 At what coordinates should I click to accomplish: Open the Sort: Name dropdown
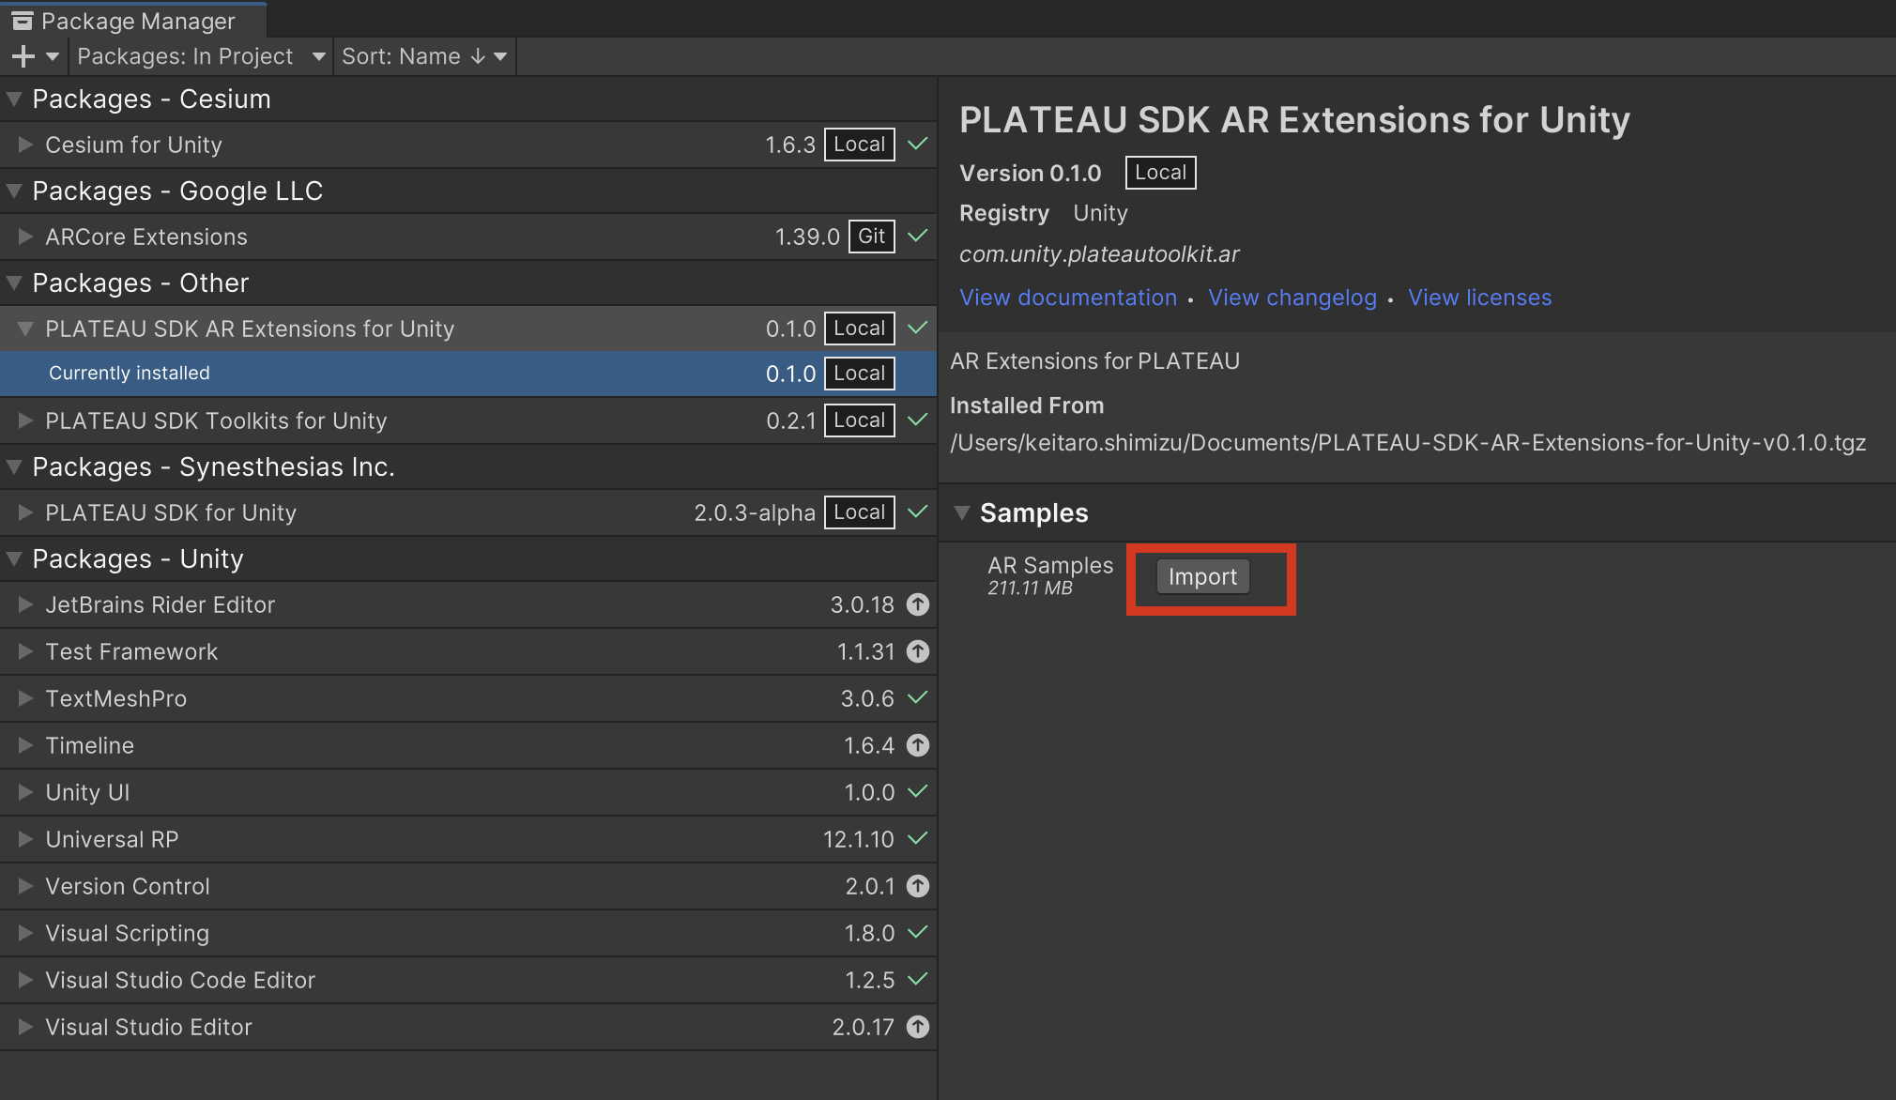pos(423,56)
